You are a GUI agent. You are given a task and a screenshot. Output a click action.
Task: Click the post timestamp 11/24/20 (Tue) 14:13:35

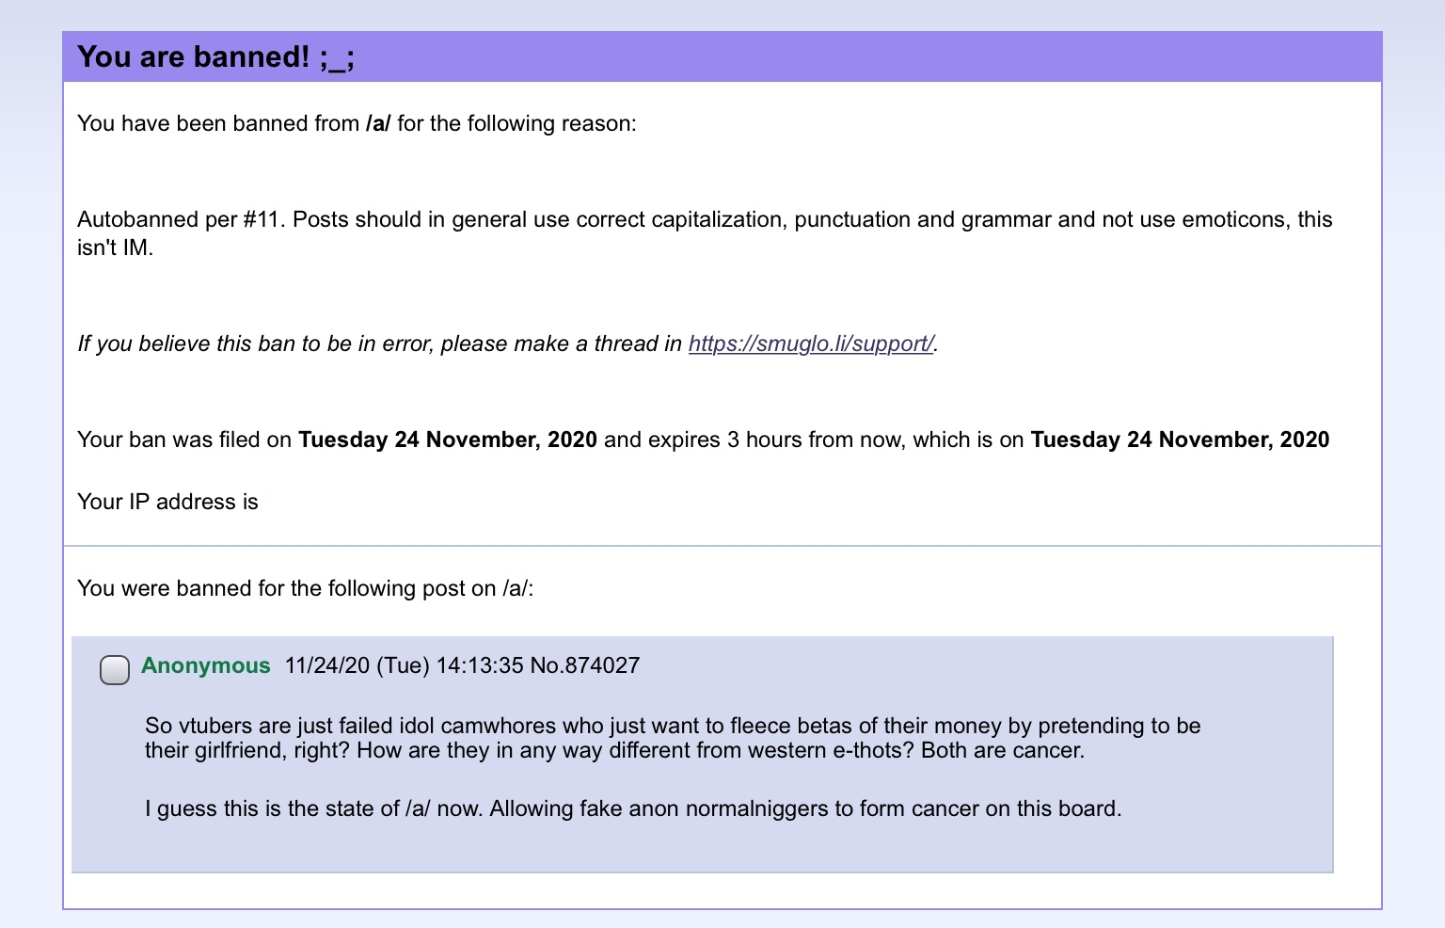(405, 665)
